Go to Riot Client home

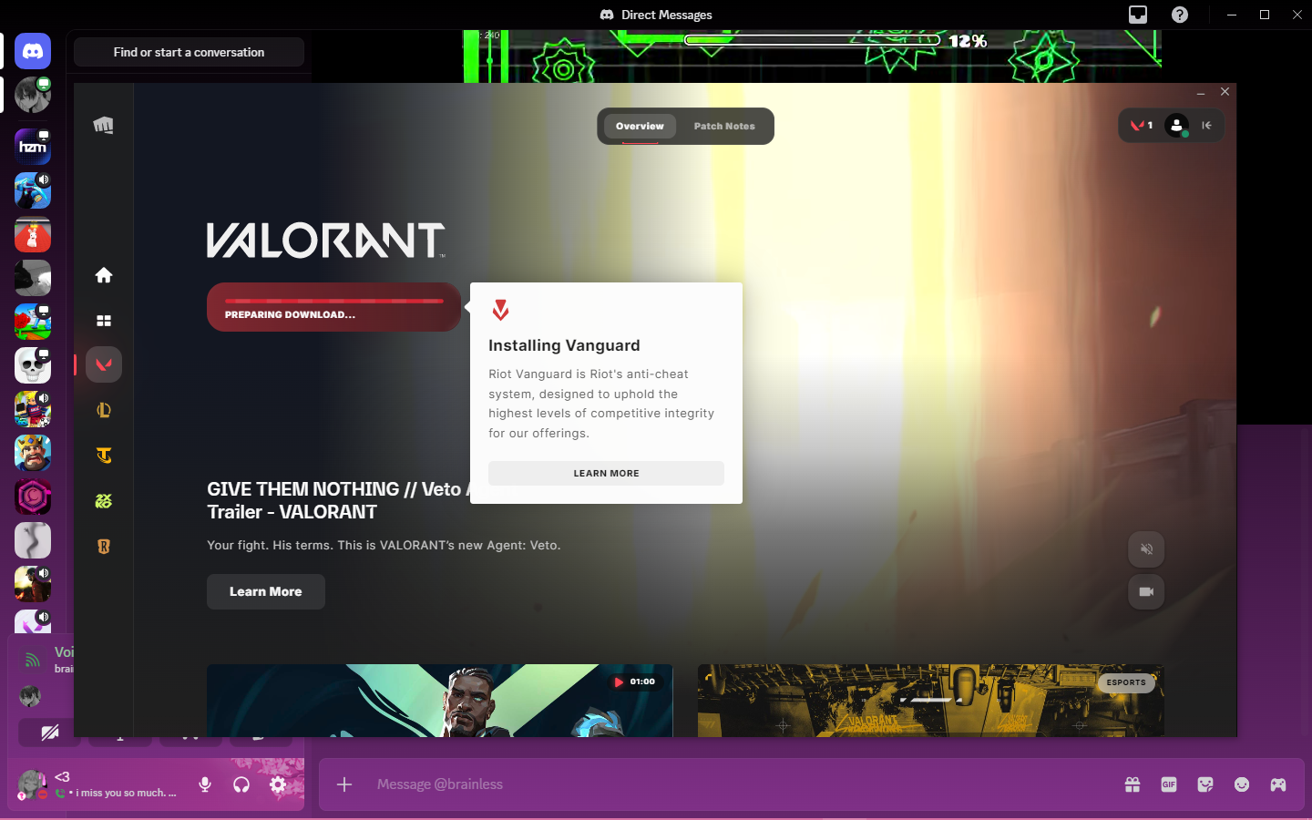click(x=104, y=275)
